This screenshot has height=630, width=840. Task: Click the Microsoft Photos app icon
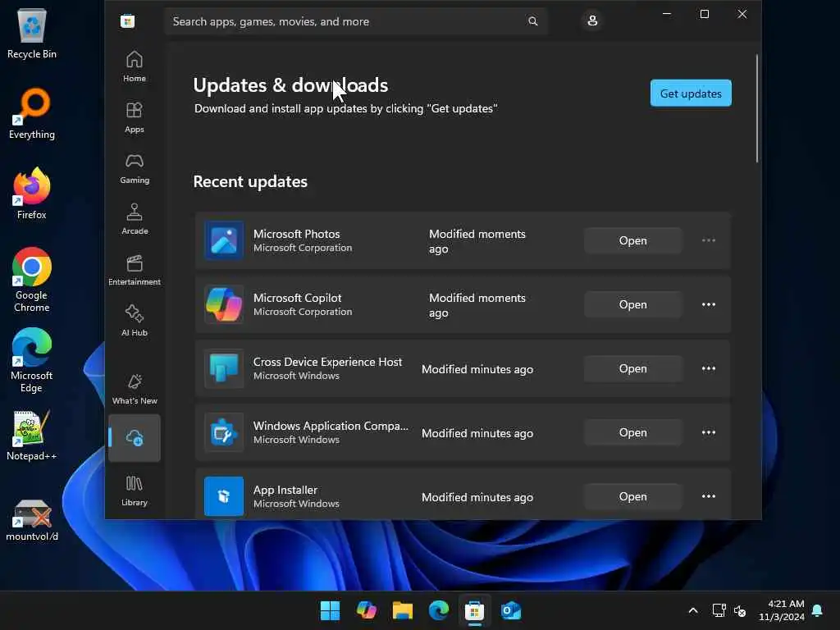click(224, 240)
